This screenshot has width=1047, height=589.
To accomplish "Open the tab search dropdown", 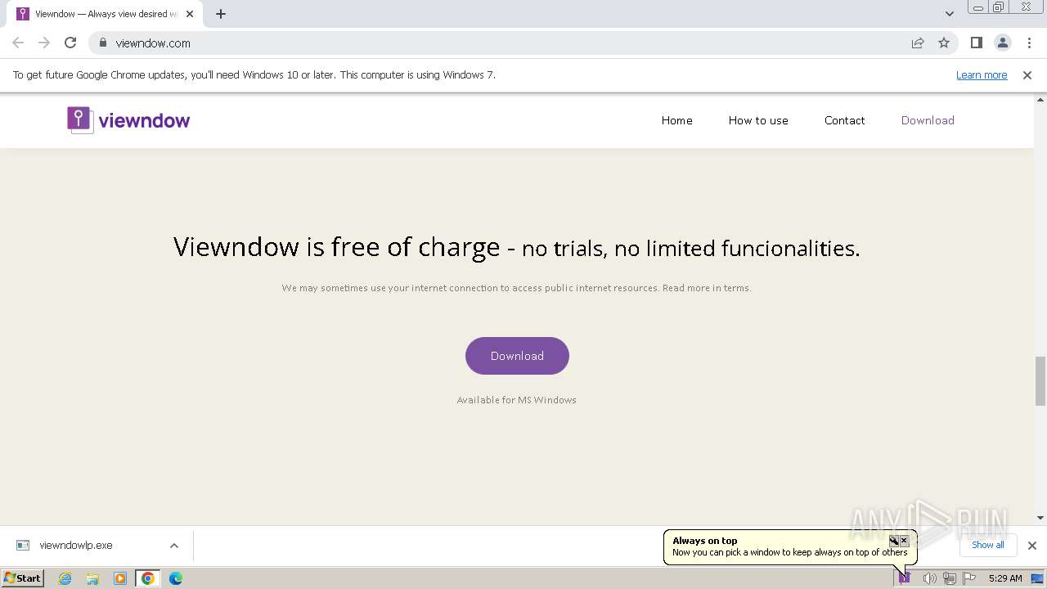I will [949, 14].
